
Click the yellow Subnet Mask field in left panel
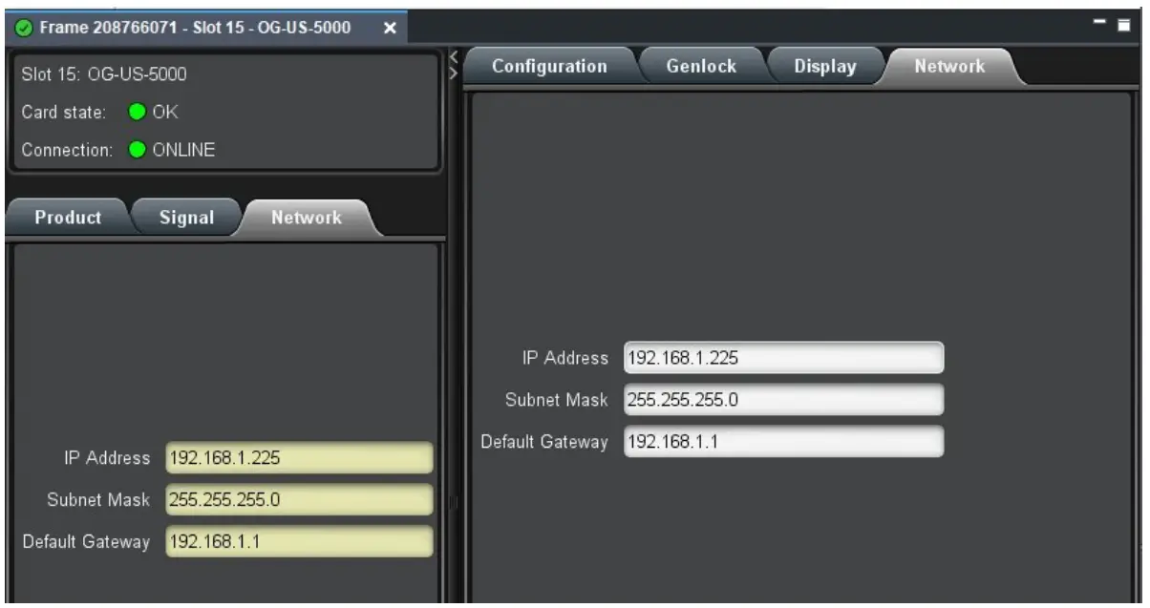point(299,499)
